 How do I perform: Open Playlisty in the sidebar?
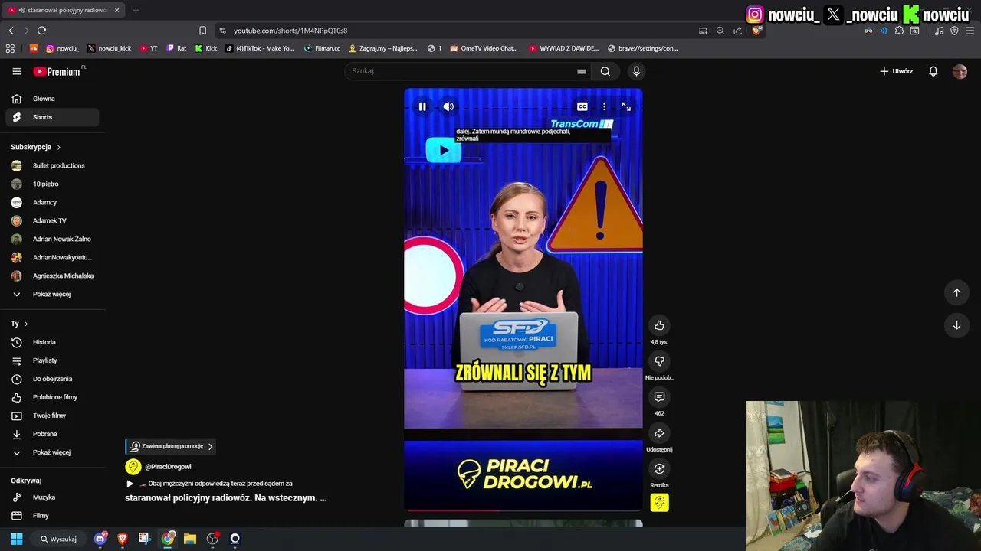(x=52, y=360)
